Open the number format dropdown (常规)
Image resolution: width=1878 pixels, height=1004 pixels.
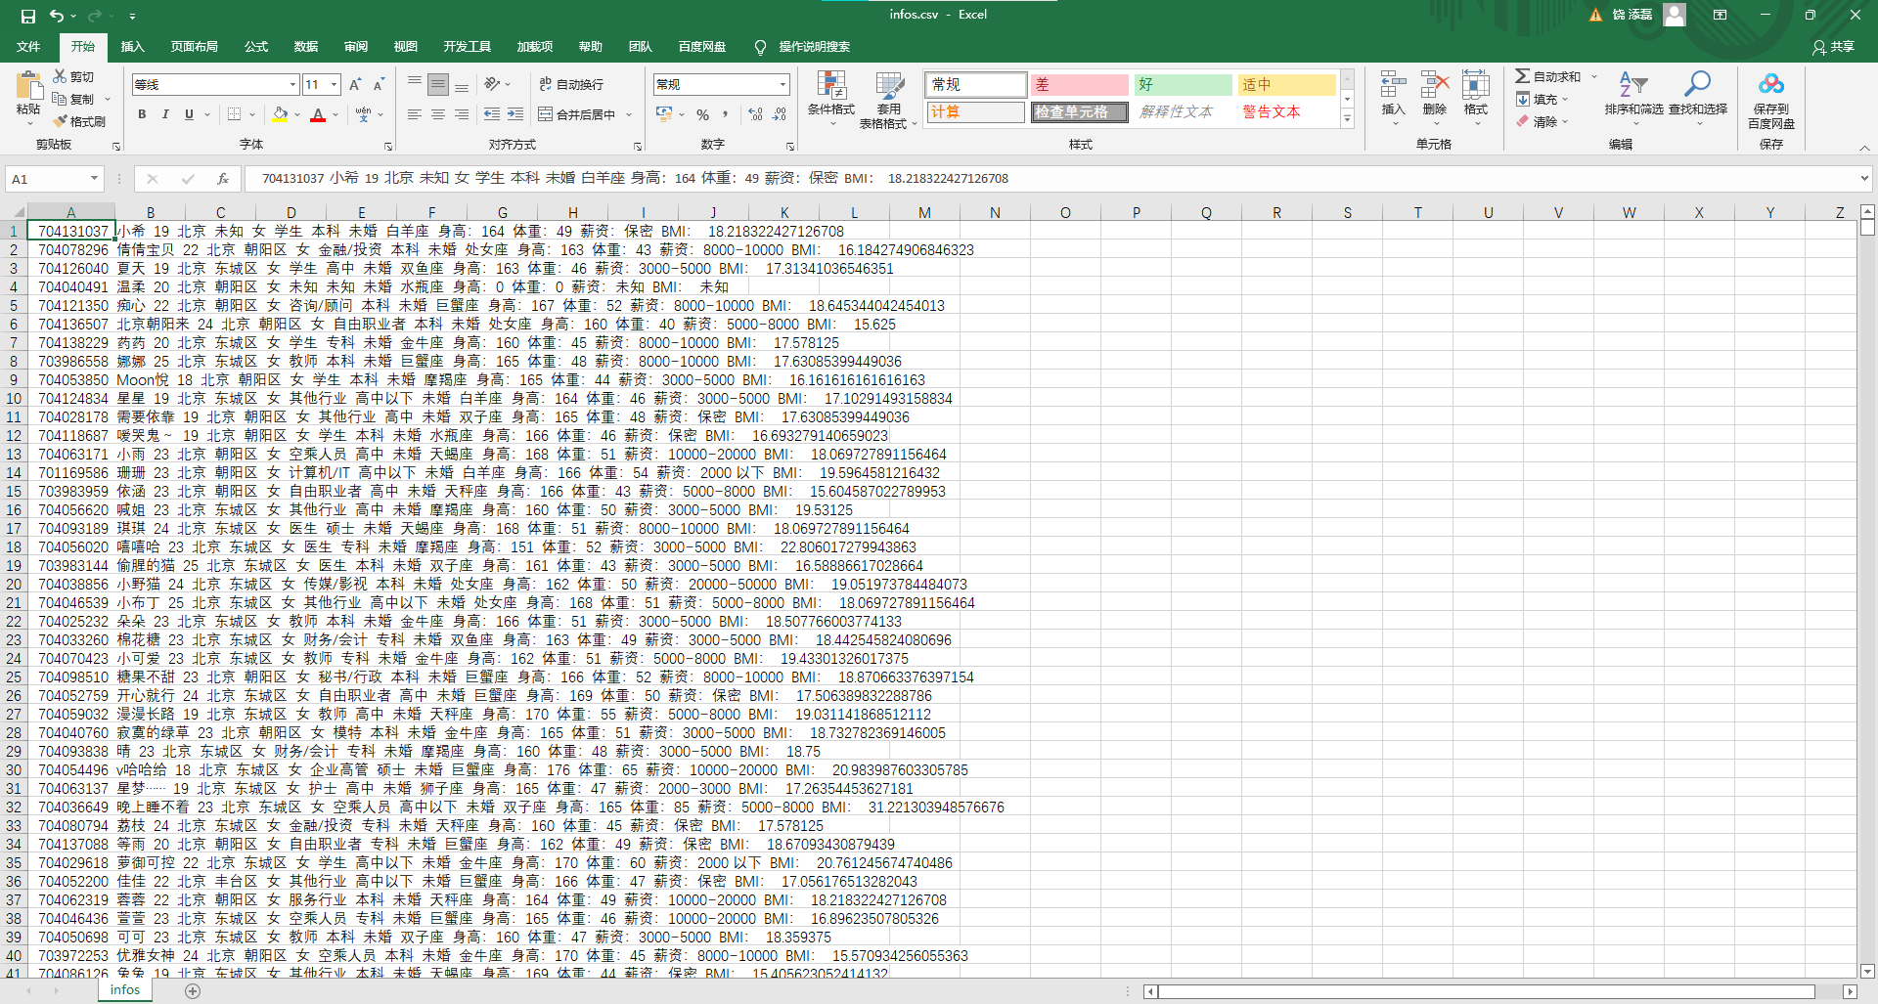tap(782, 85)
